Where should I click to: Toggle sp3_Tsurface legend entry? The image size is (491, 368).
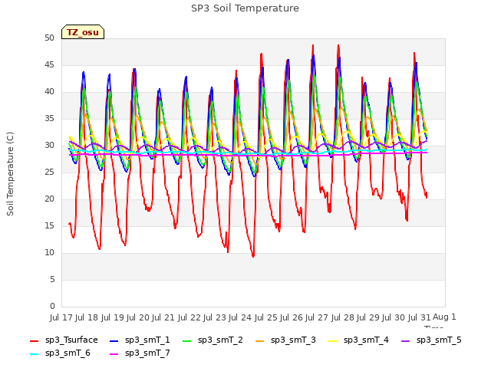[64, 340]
